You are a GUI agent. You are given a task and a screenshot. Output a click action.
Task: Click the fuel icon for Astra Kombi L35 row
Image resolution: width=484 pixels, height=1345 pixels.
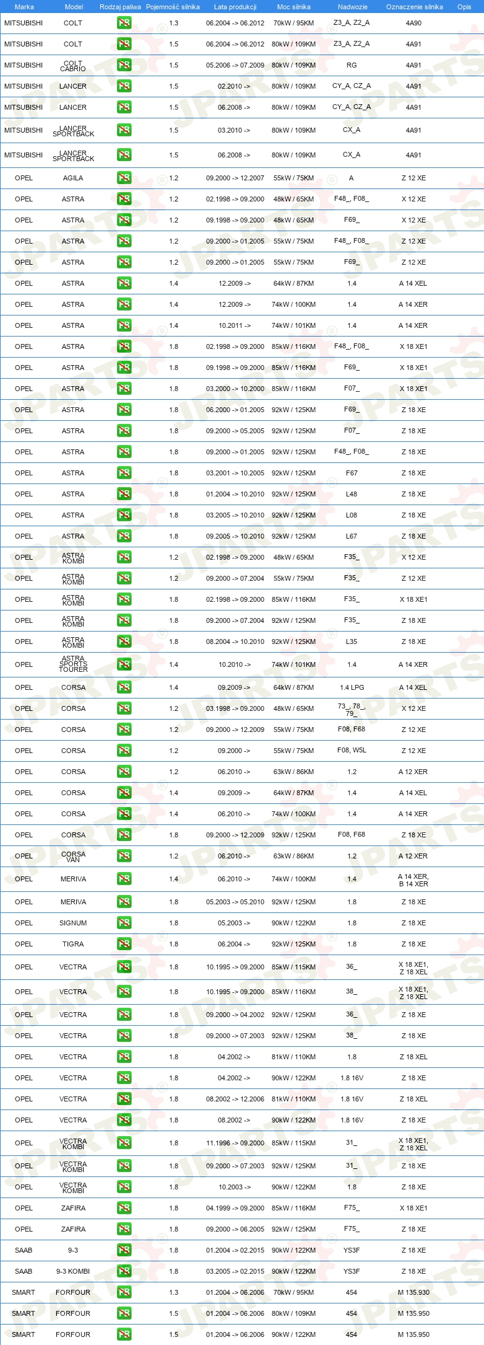[x=124, y=642]
